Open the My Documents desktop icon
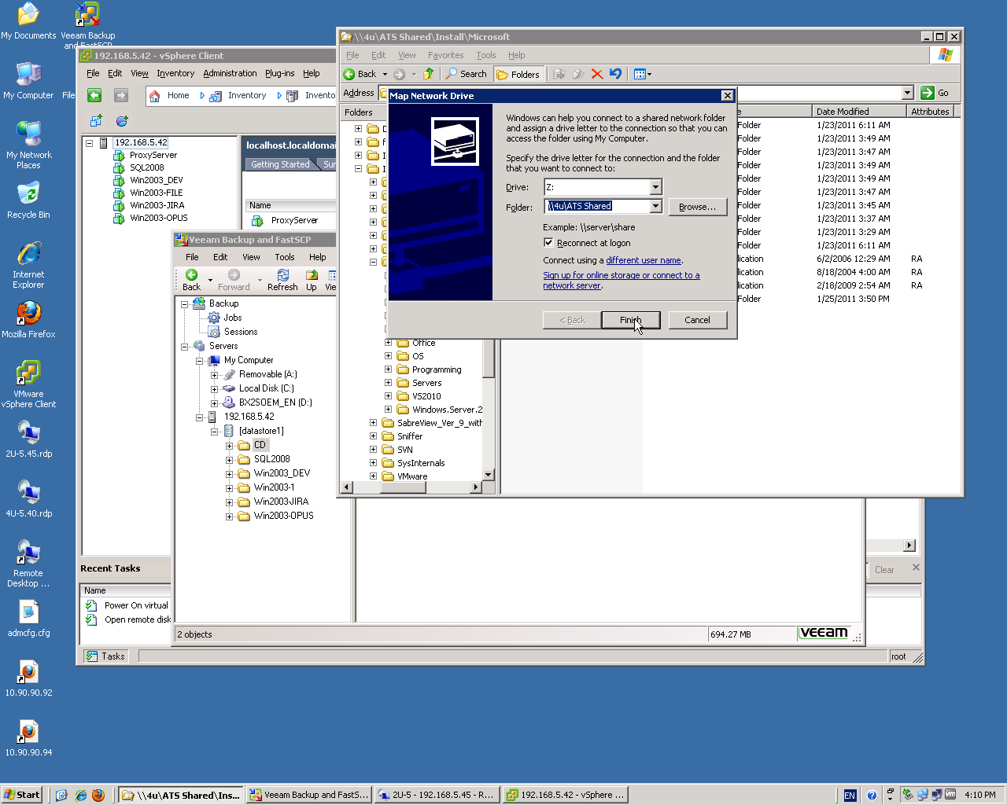Viewport: 1007px width, 805px height. pos(28,21)
